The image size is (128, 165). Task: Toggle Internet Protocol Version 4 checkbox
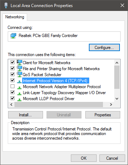12,80
